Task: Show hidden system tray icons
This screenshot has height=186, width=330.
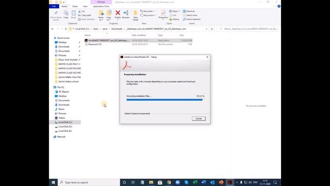Action: 237,182
